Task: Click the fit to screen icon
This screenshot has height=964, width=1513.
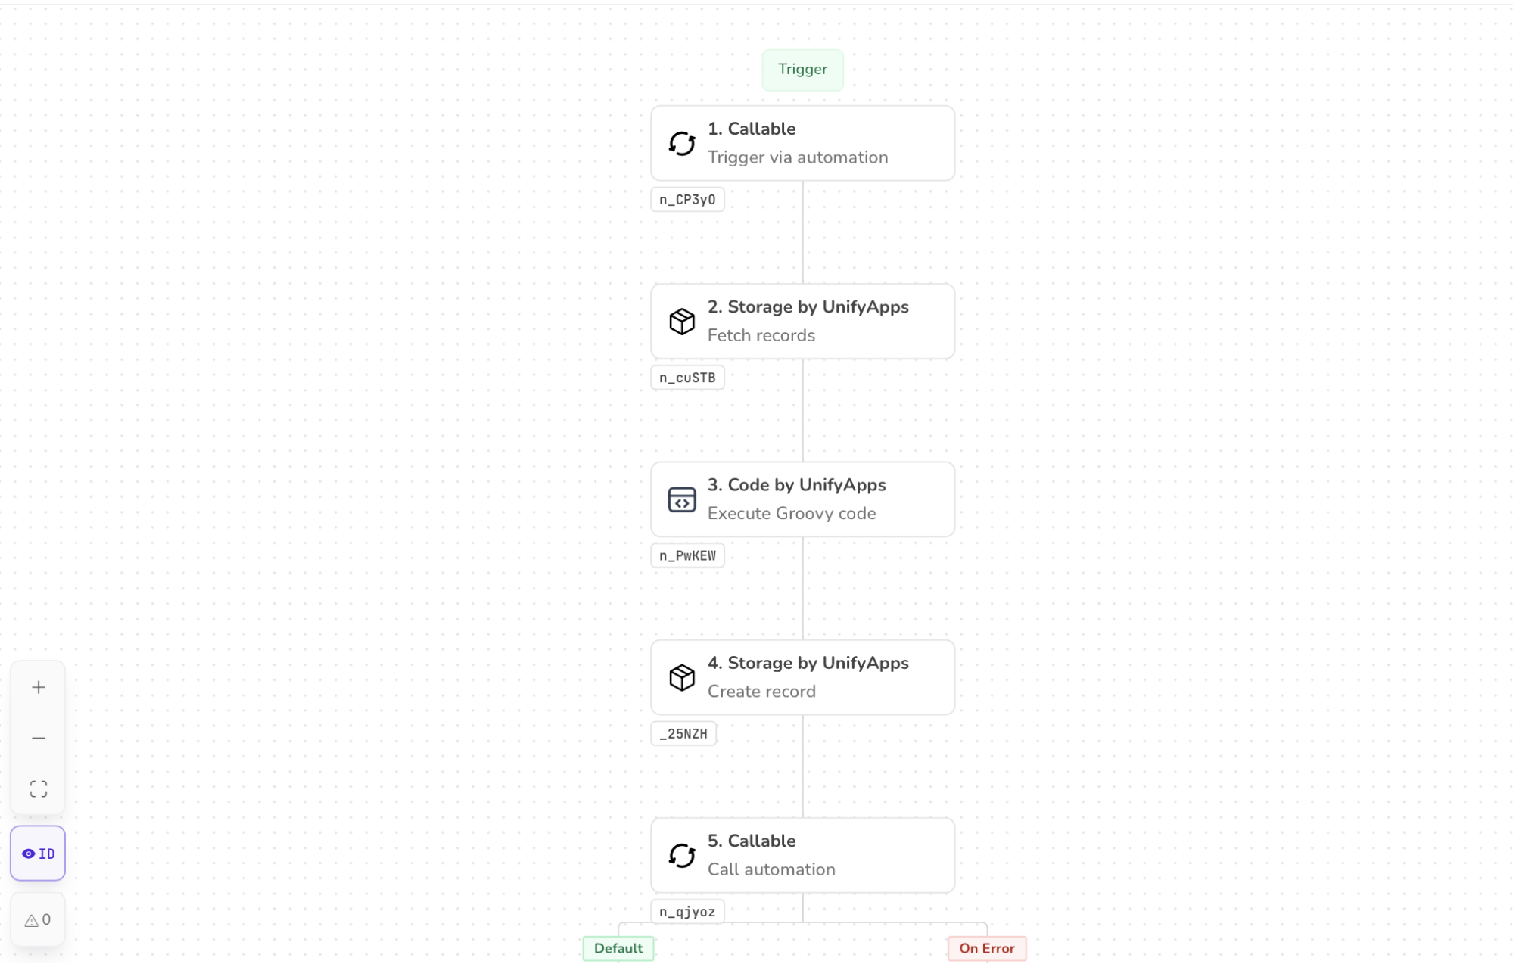Action: click(x=39, y=789)
